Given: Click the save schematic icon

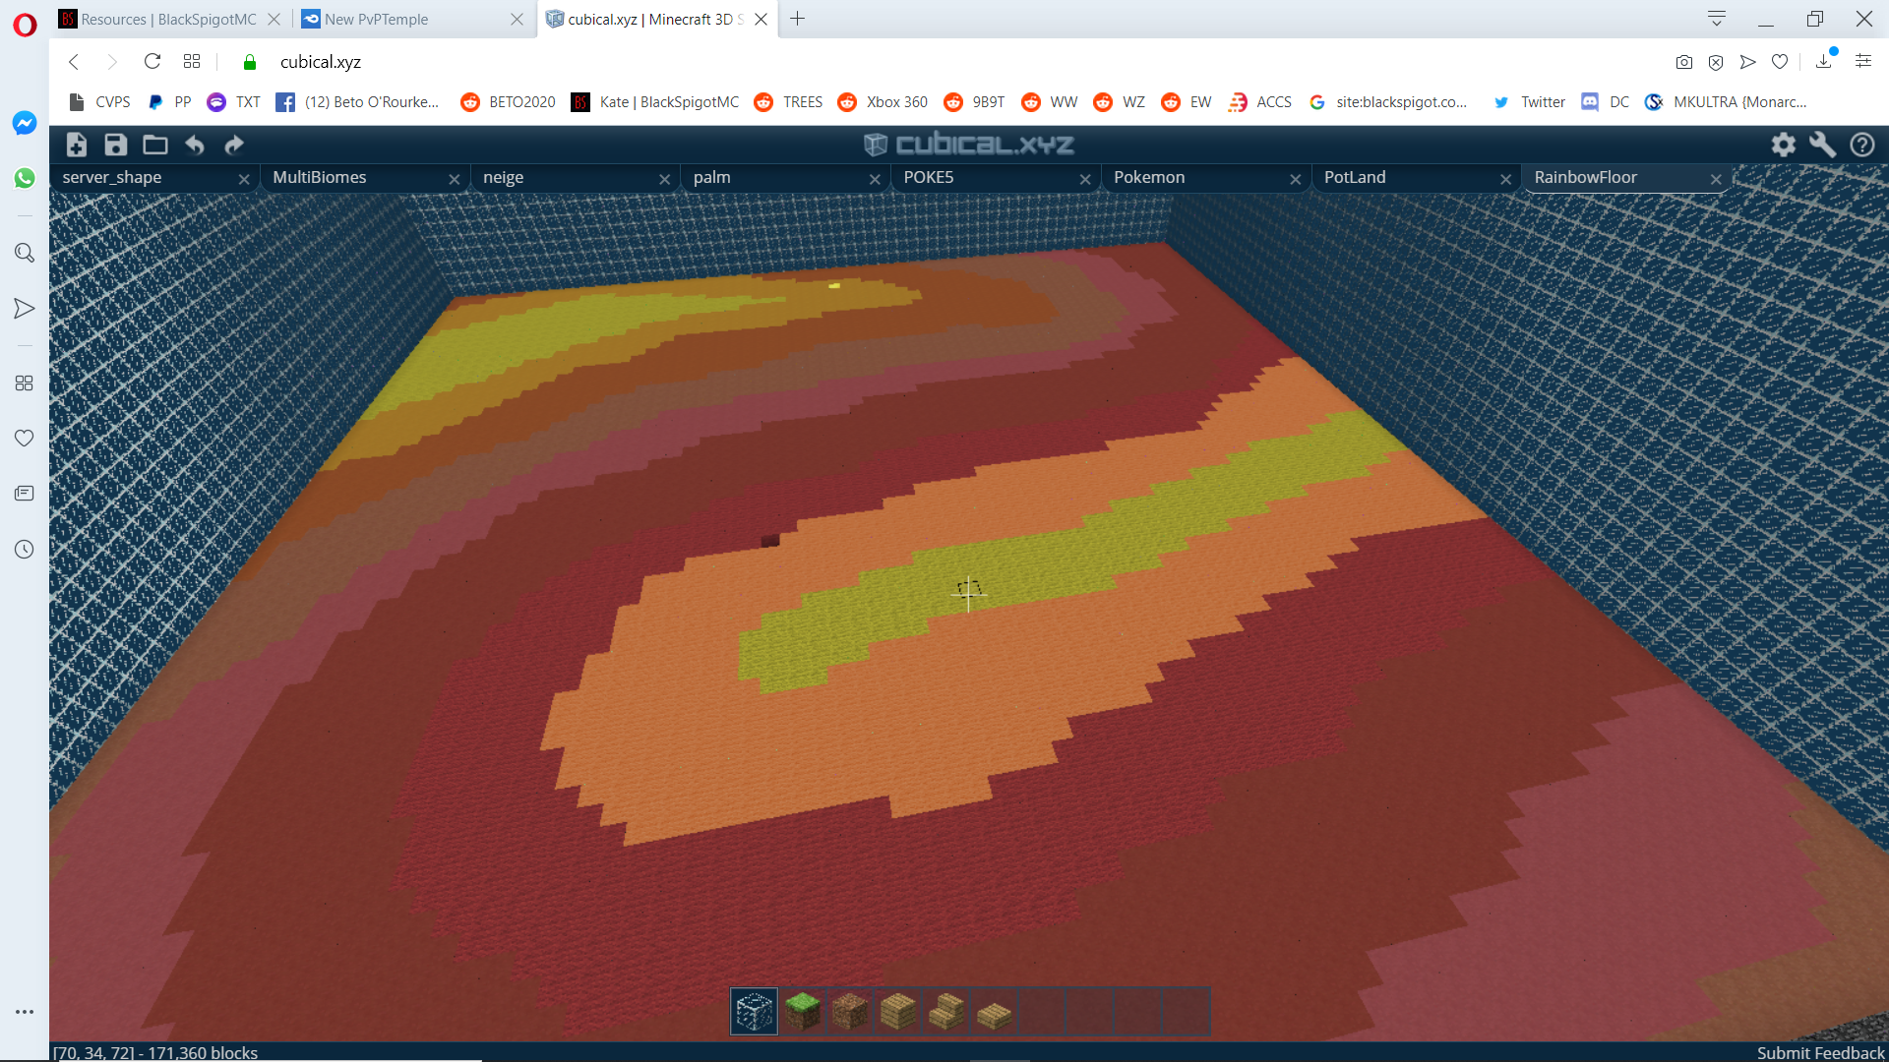Looking at the screenshot, I should pyautogui.click(x=116, y=145).
